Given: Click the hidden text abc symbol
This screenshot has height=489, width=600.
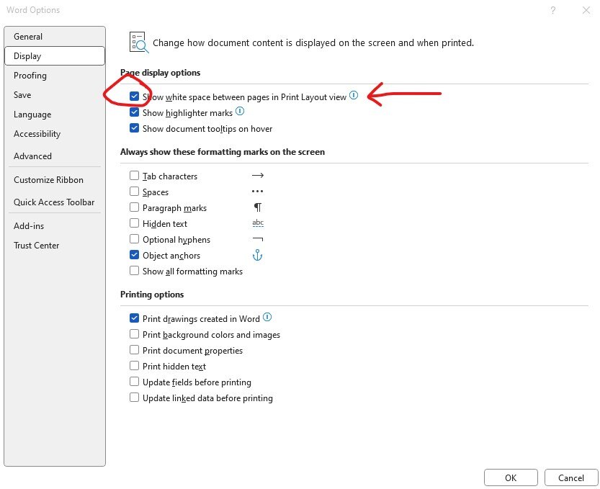Looking at the screenshot, I should click(258, 223).
